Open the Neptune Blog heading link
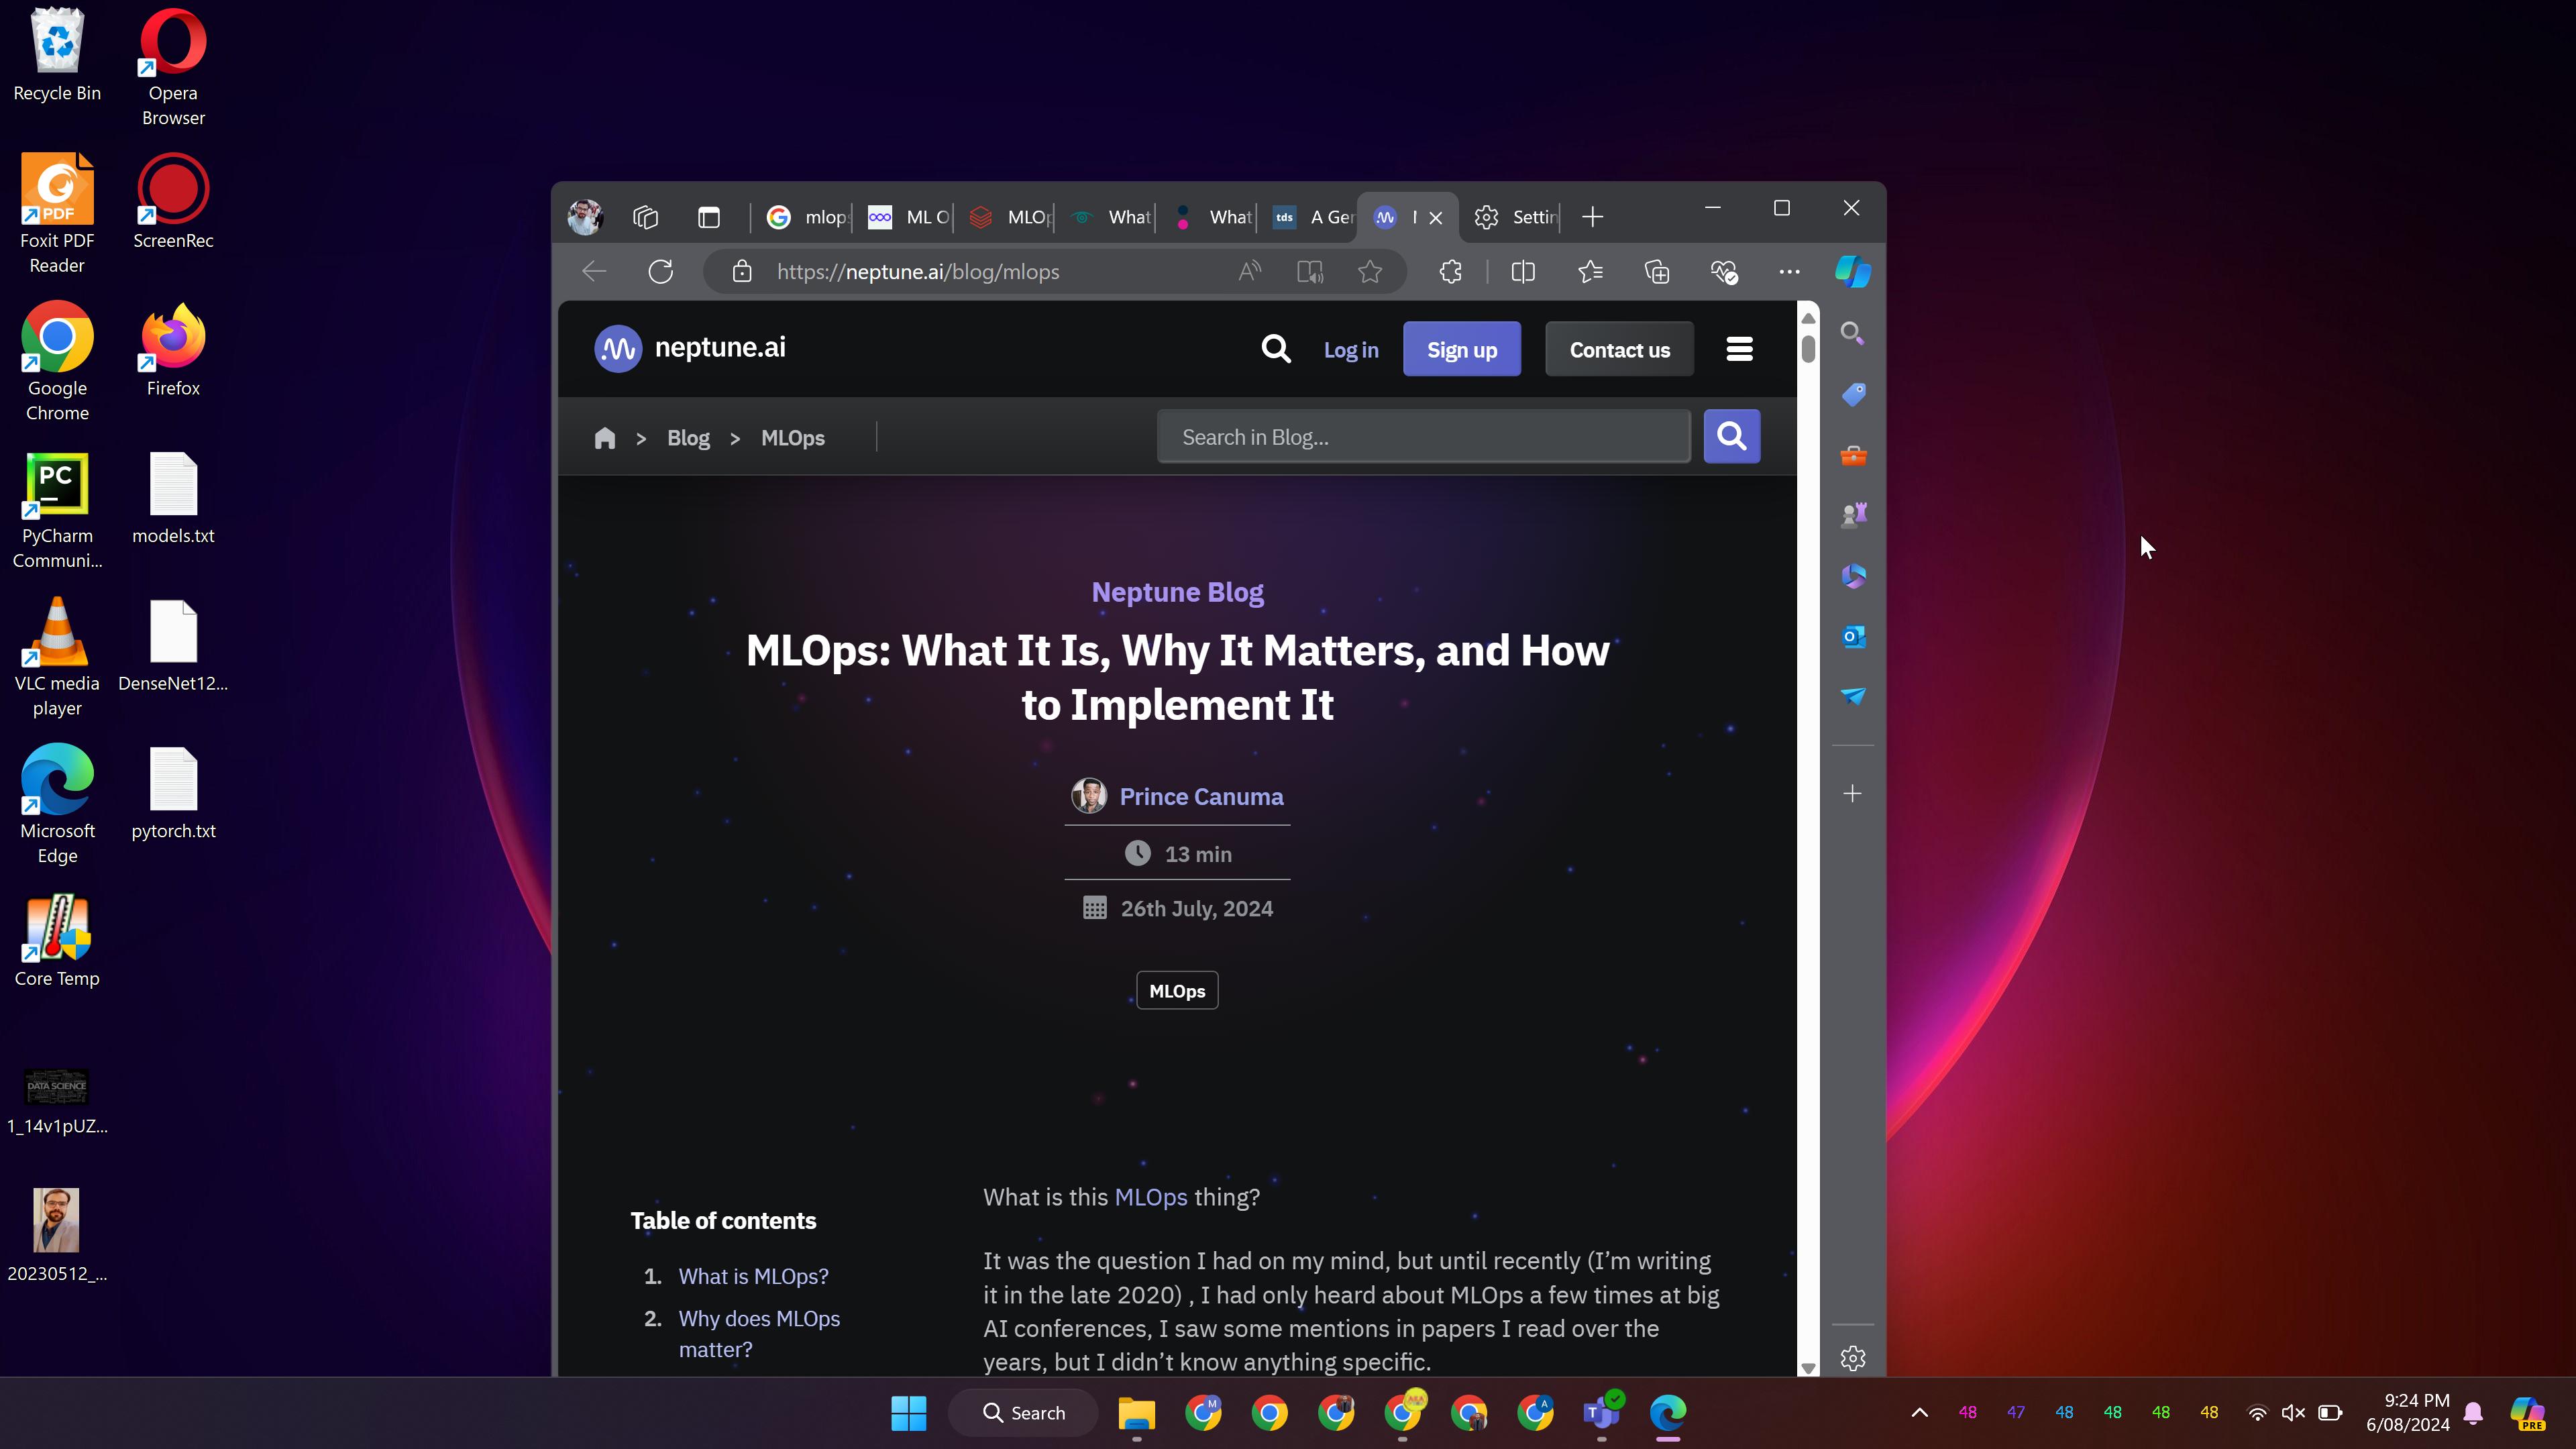Viewport: 2576px width, 1449px height. click(1178, 592)
